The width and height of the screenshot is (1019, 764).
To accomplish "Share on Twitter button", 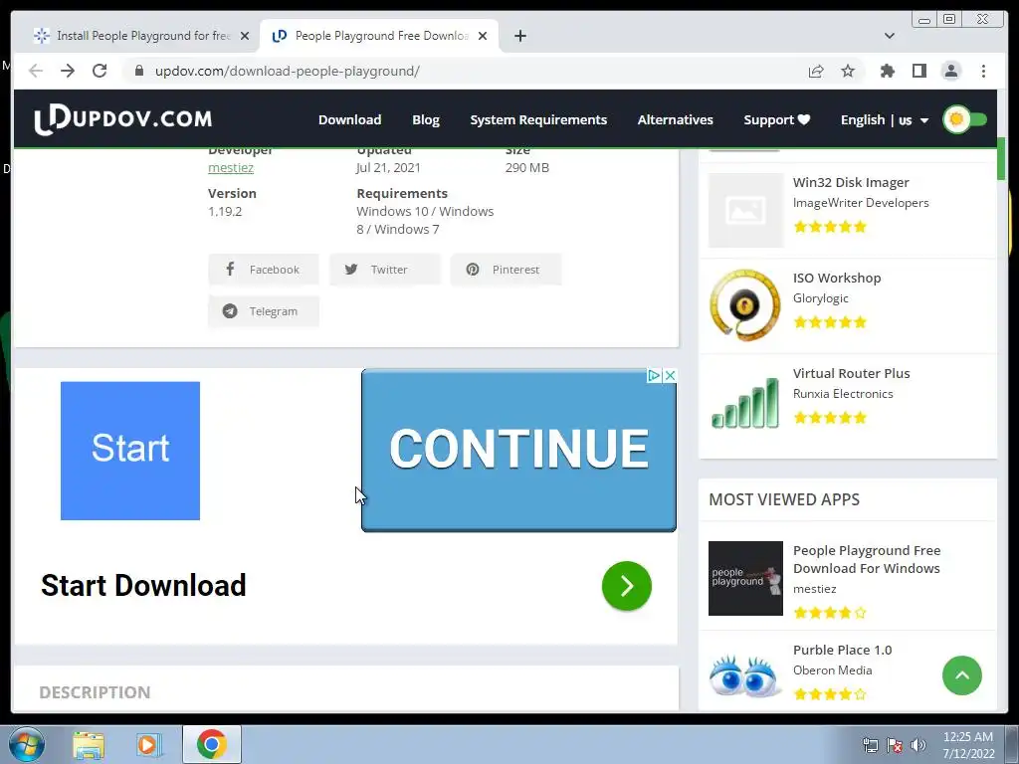I will pos(385,270).
